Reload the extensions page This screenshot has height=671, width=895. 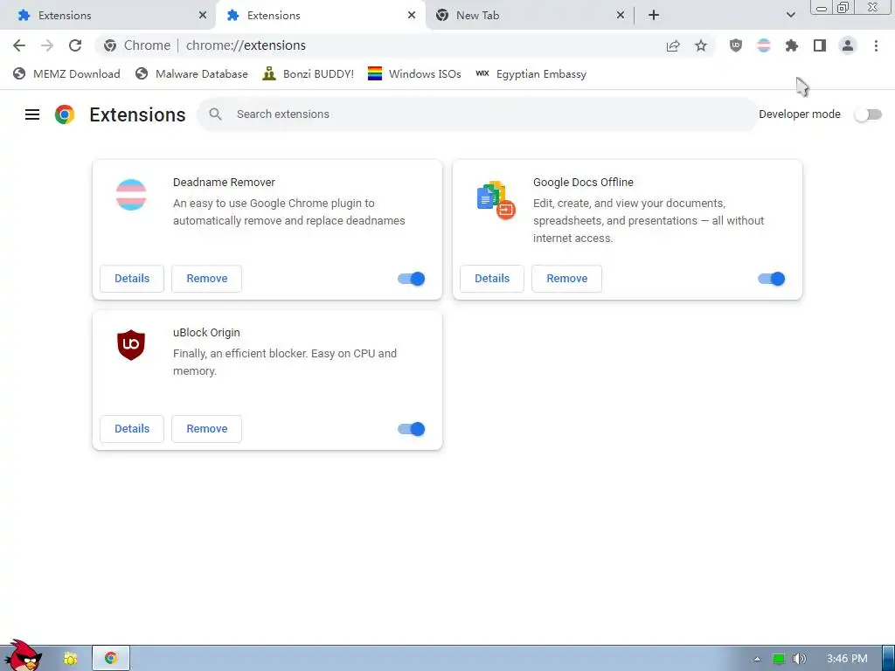click(75, 45)
